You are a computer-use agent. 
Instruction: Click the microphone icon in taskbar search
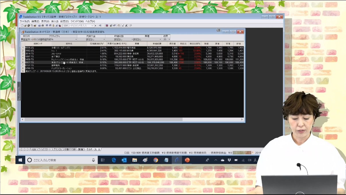[93, 160]
